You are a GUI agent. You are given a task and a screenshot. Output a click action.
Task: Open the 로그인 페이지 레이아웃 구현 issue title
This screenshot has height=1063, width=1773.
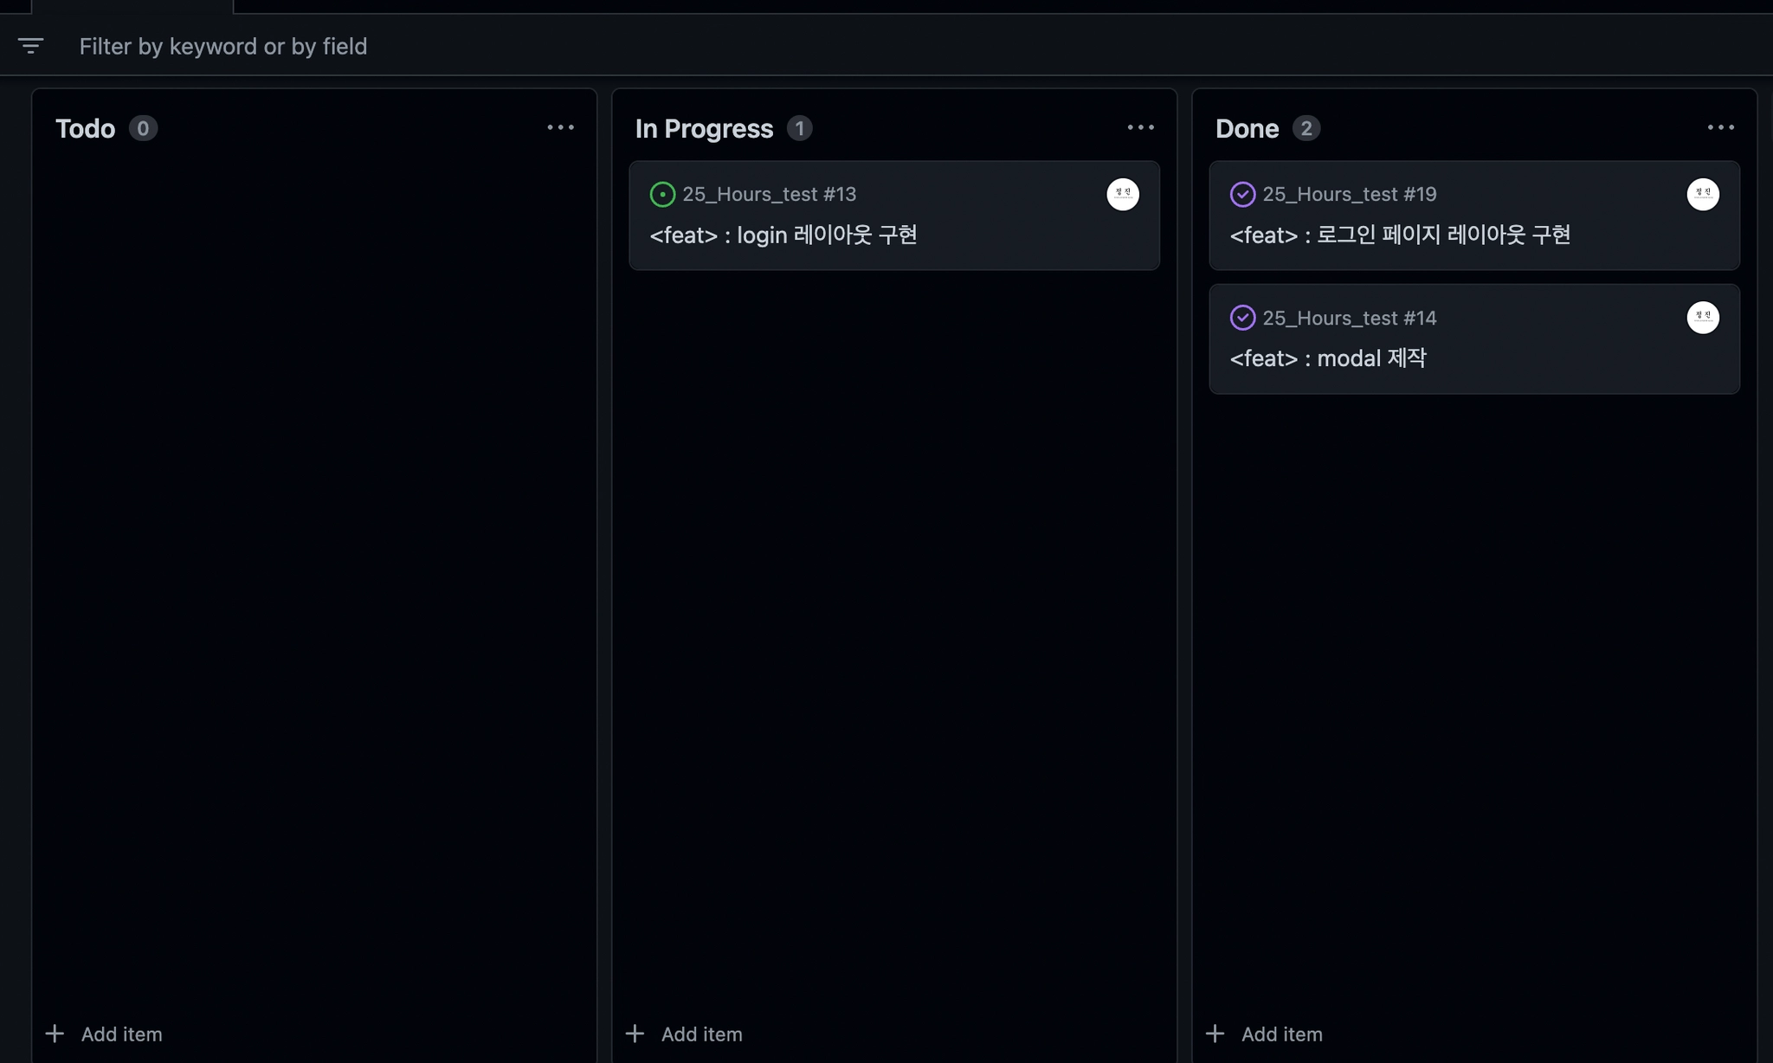[1400, 235]
